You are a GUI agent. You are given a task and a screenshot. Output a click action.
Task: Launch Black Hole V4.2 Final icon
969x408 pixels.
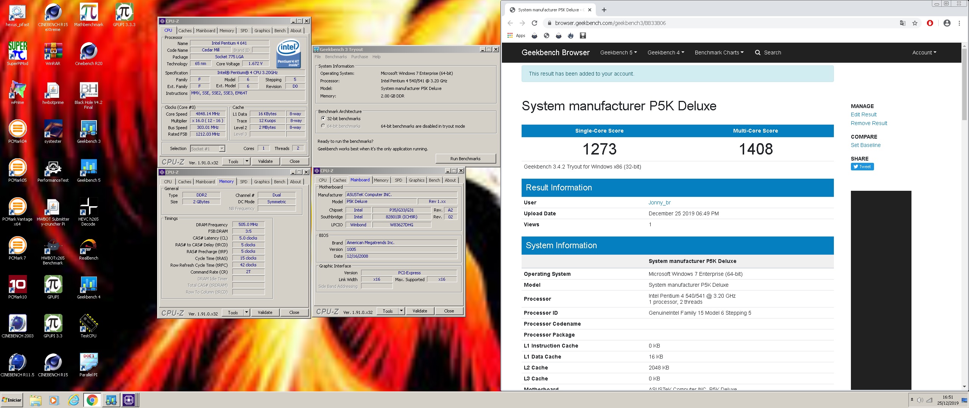[89, 95]
